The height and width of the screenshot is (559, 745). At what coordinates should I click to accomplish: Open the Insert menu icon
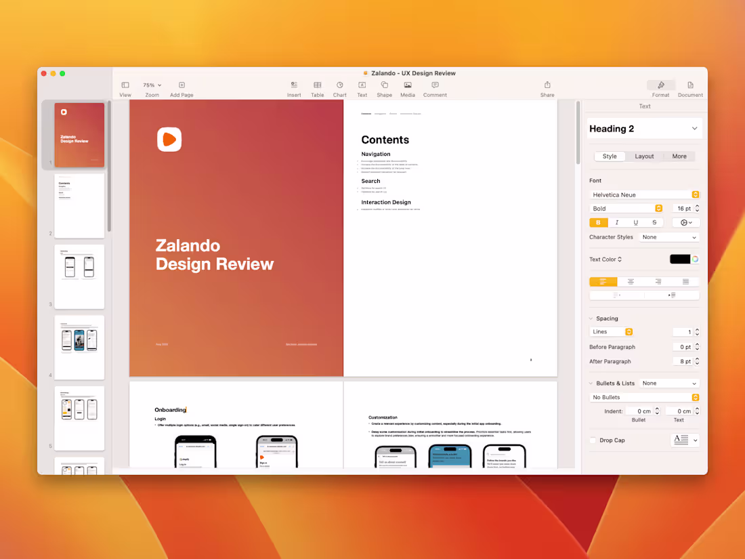294,87
